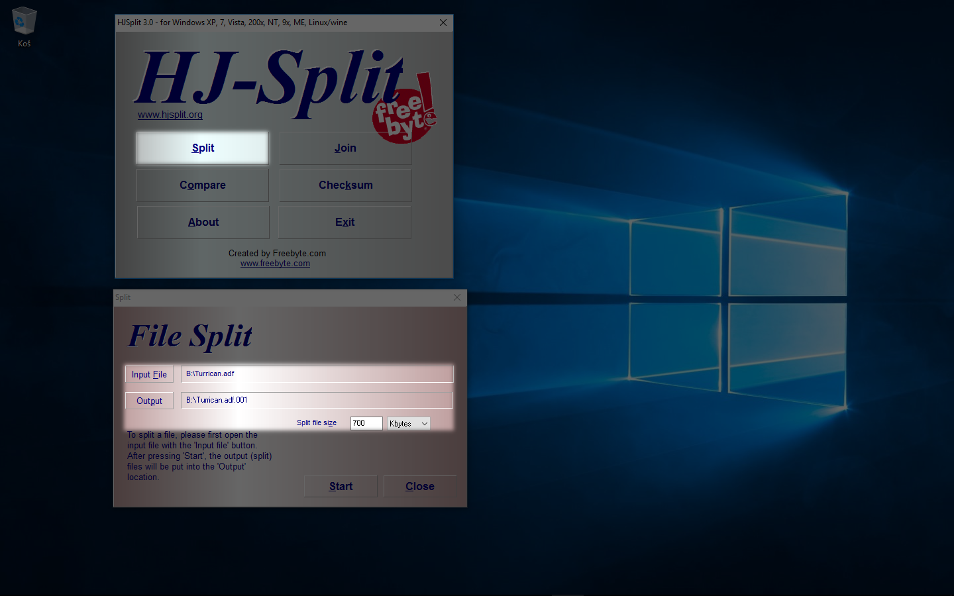
Task: Click the Join button in HJSplit
Action: click(345, 148)
